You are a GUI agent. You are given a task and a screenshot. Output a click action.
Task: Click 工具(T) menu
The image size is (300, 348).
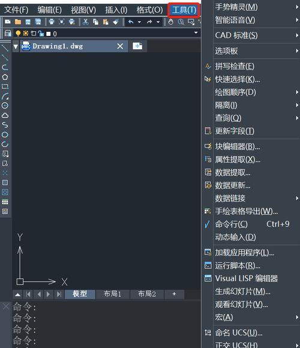(184, 10)
